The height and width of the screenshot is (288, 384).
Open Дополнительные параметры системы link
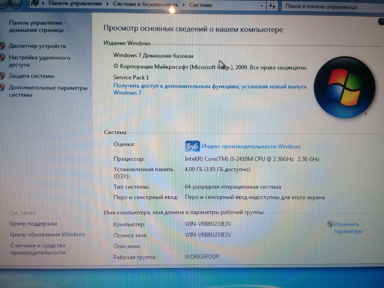[x=48, y=91]
